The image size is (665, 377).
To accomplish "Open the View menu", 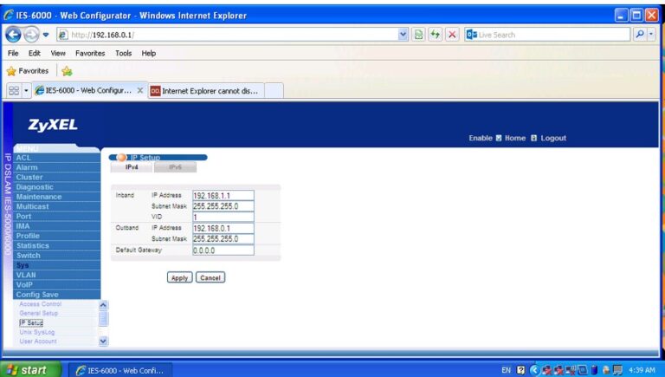I will pyautogui.click(x=58, y=53).
